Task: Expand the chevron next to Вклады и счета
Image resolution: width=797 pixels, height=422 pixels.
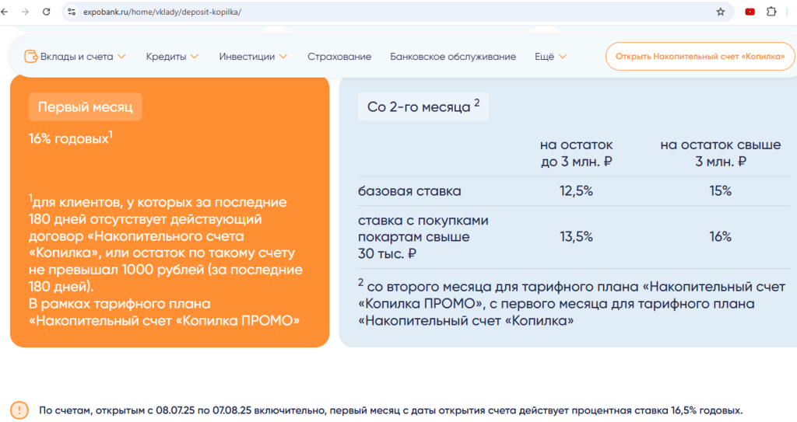Action: tap(121, 57)
